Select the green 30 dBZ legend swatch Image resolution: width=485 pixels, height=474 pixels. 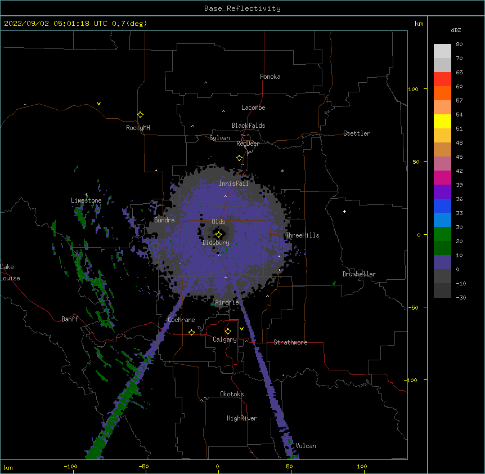coord(442,234)
